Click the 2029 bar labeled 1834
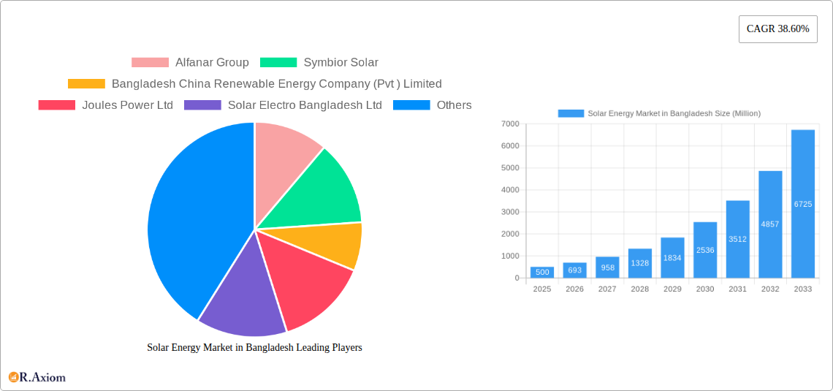This screenshot has height=391, width=833. pyautogui.click(x=672, y=258)
